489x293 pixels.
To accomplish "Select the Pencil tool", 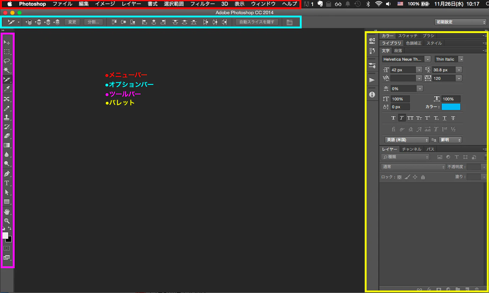I will pyautogui.click(x=7, y=108).
